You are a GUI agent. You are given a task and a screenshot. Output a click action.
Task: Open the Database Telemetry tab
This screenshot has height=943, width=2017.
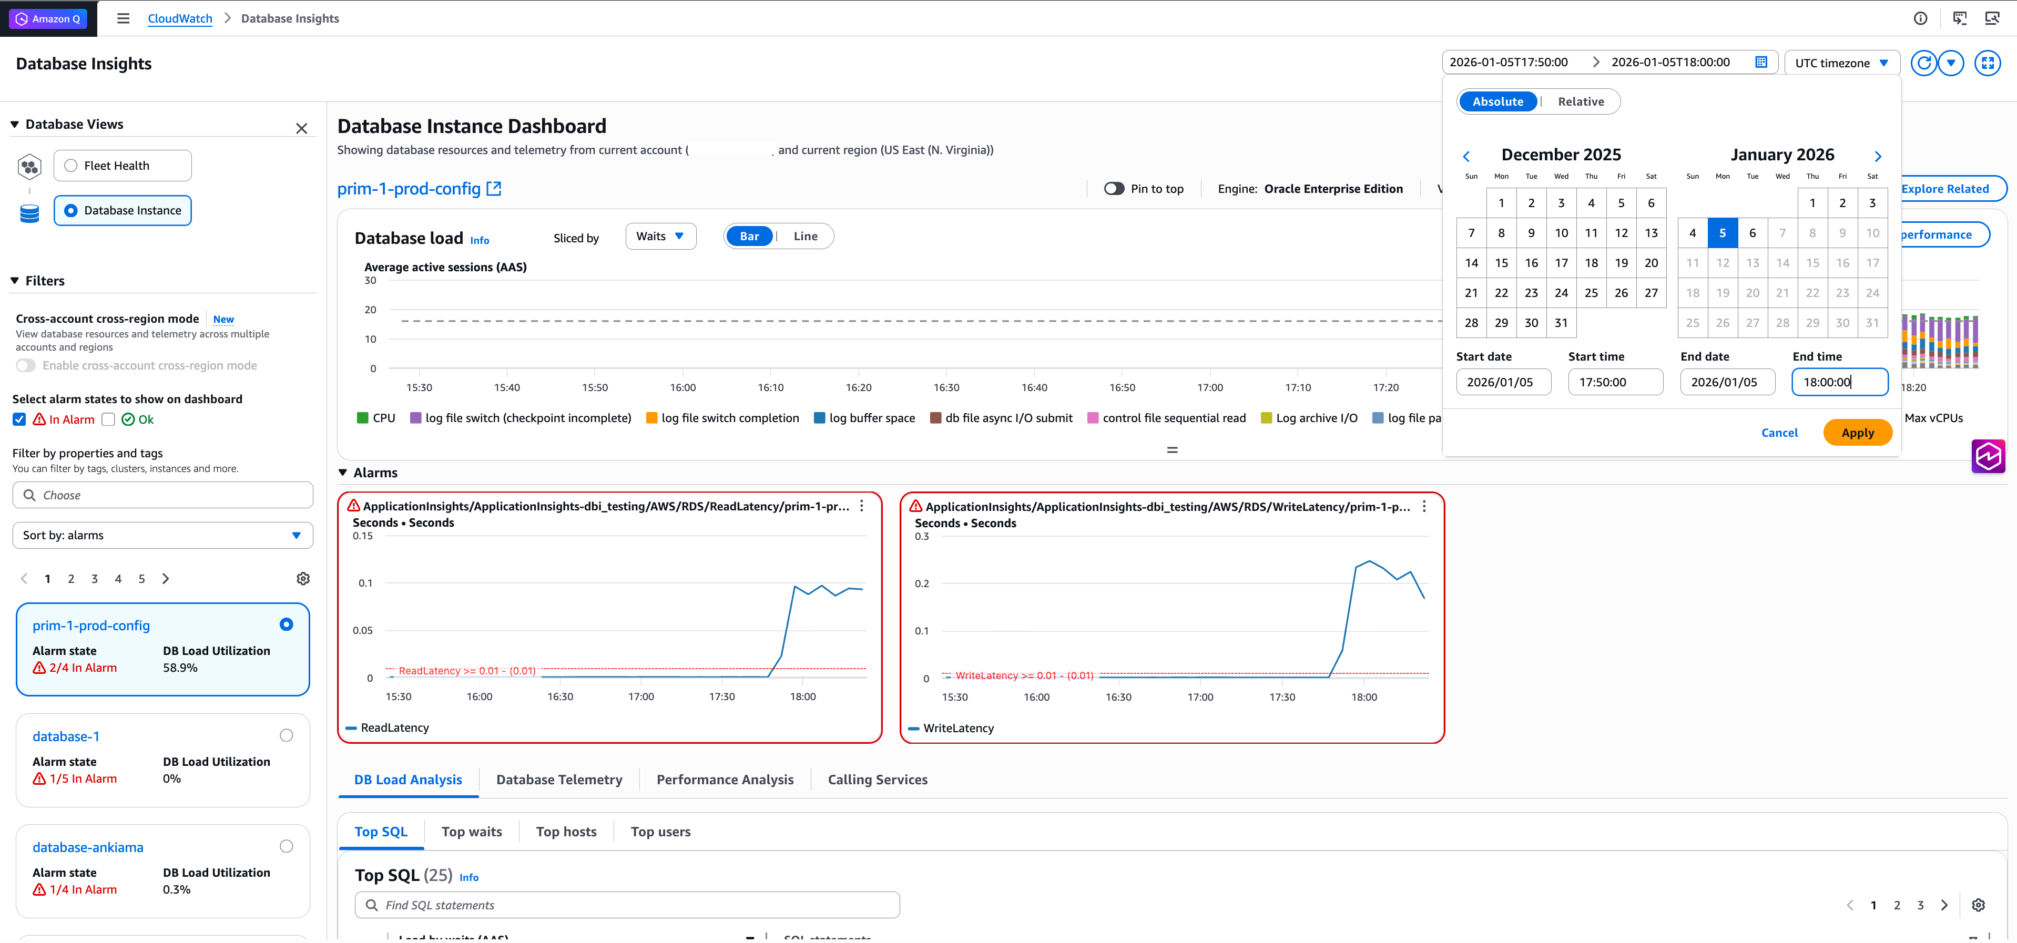[x=559, y=780]
